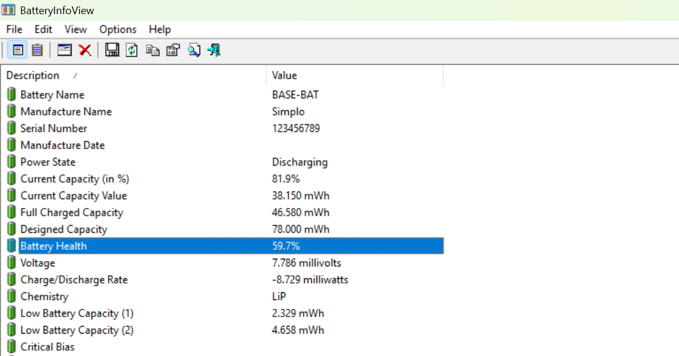Open the View menu
Image resolution: width=679 pixels, height=356 pixels.
(x=76, y=29)
